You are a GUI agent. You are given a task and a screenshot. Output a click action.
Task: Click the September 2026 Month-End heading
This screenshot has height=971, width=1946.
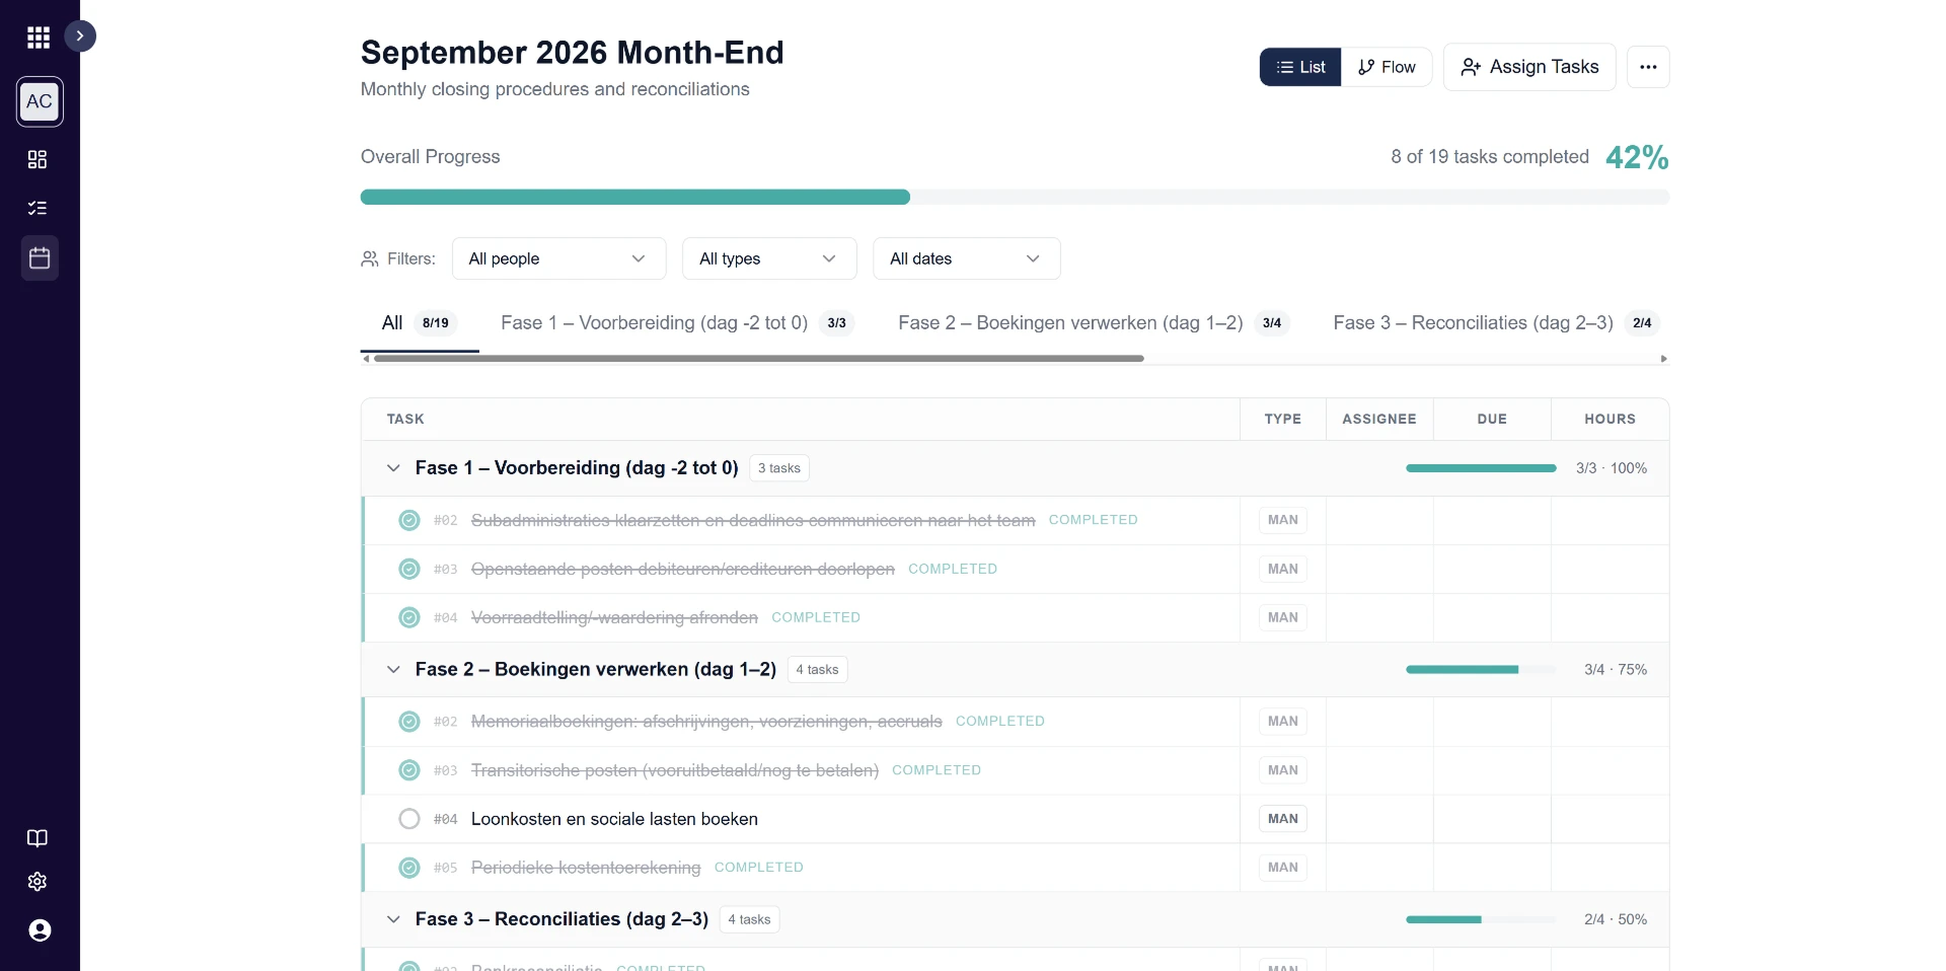pos(572,53)
